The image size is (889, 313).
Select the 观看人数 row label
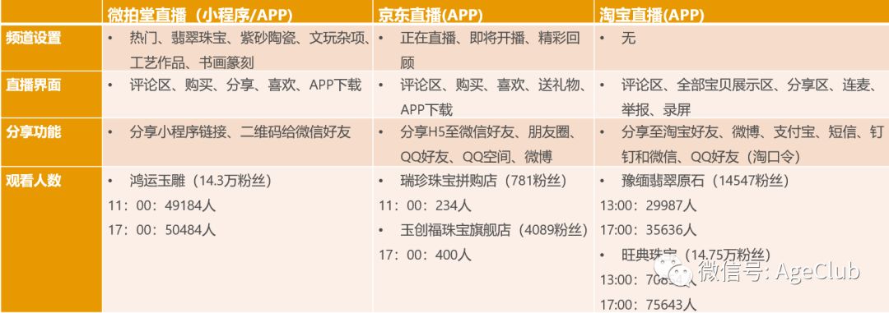(x=34, y=181)
